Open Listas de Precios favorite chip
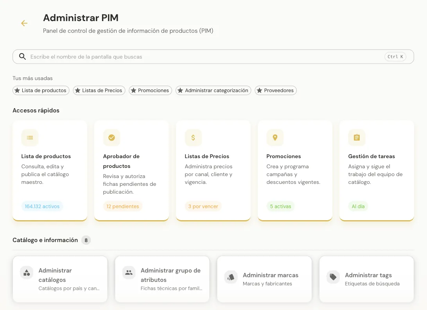Screen dimensions: 427x310 pyautogui.click(x=99, y=90)
